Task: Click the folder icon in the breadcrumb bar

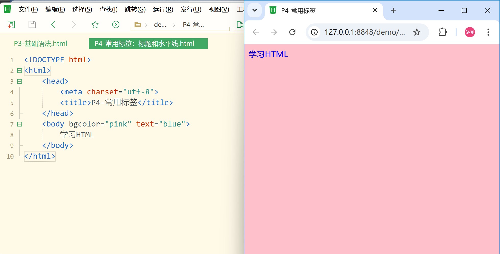Action: [x=138, y=25]
